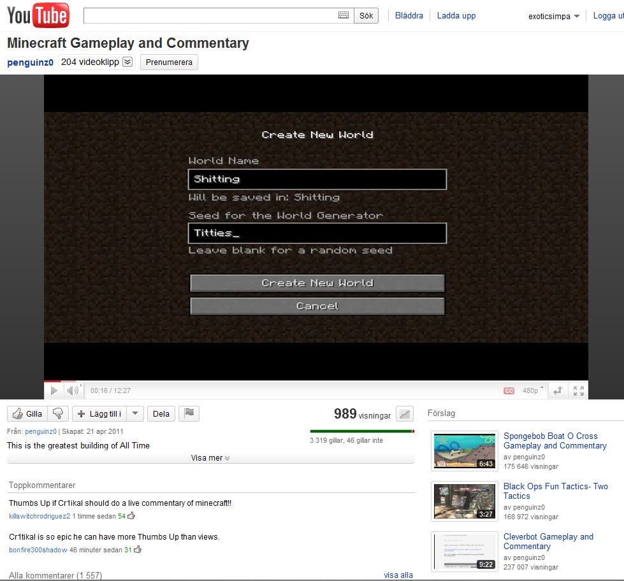Screen dimensions: 624x581
Task: Click the 00:16 / 12:27 time display
Action: 110,391
